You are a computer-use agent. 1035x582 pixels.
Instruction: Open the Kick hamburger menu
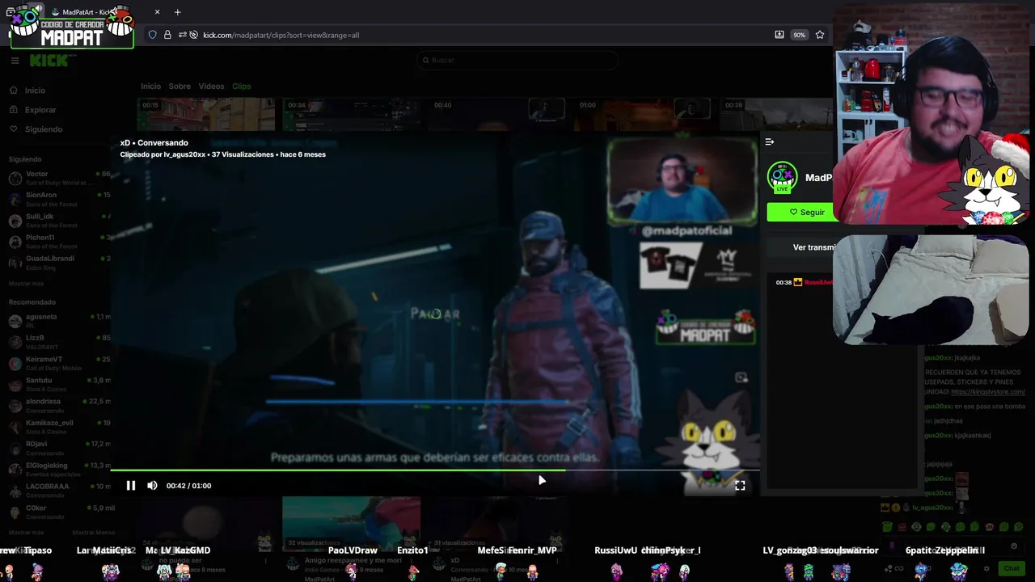(x=15, y=61)
